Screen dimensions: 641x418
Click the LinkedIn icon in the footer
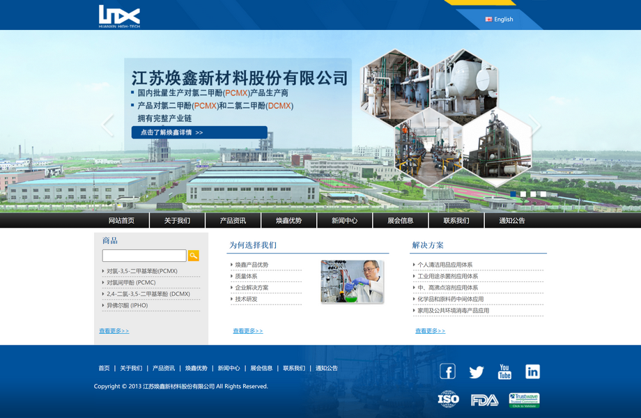[x=532, y=371]
